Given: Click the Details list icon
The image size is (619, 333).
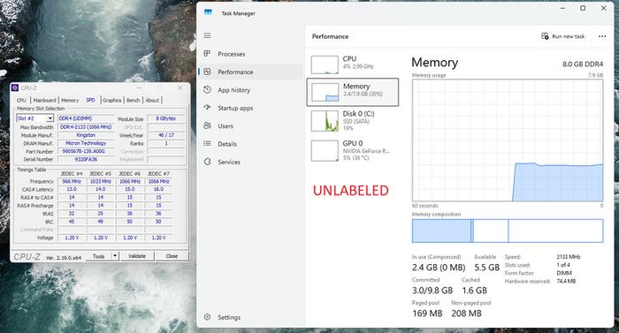Looking at the screenshot, I should 207,144.
